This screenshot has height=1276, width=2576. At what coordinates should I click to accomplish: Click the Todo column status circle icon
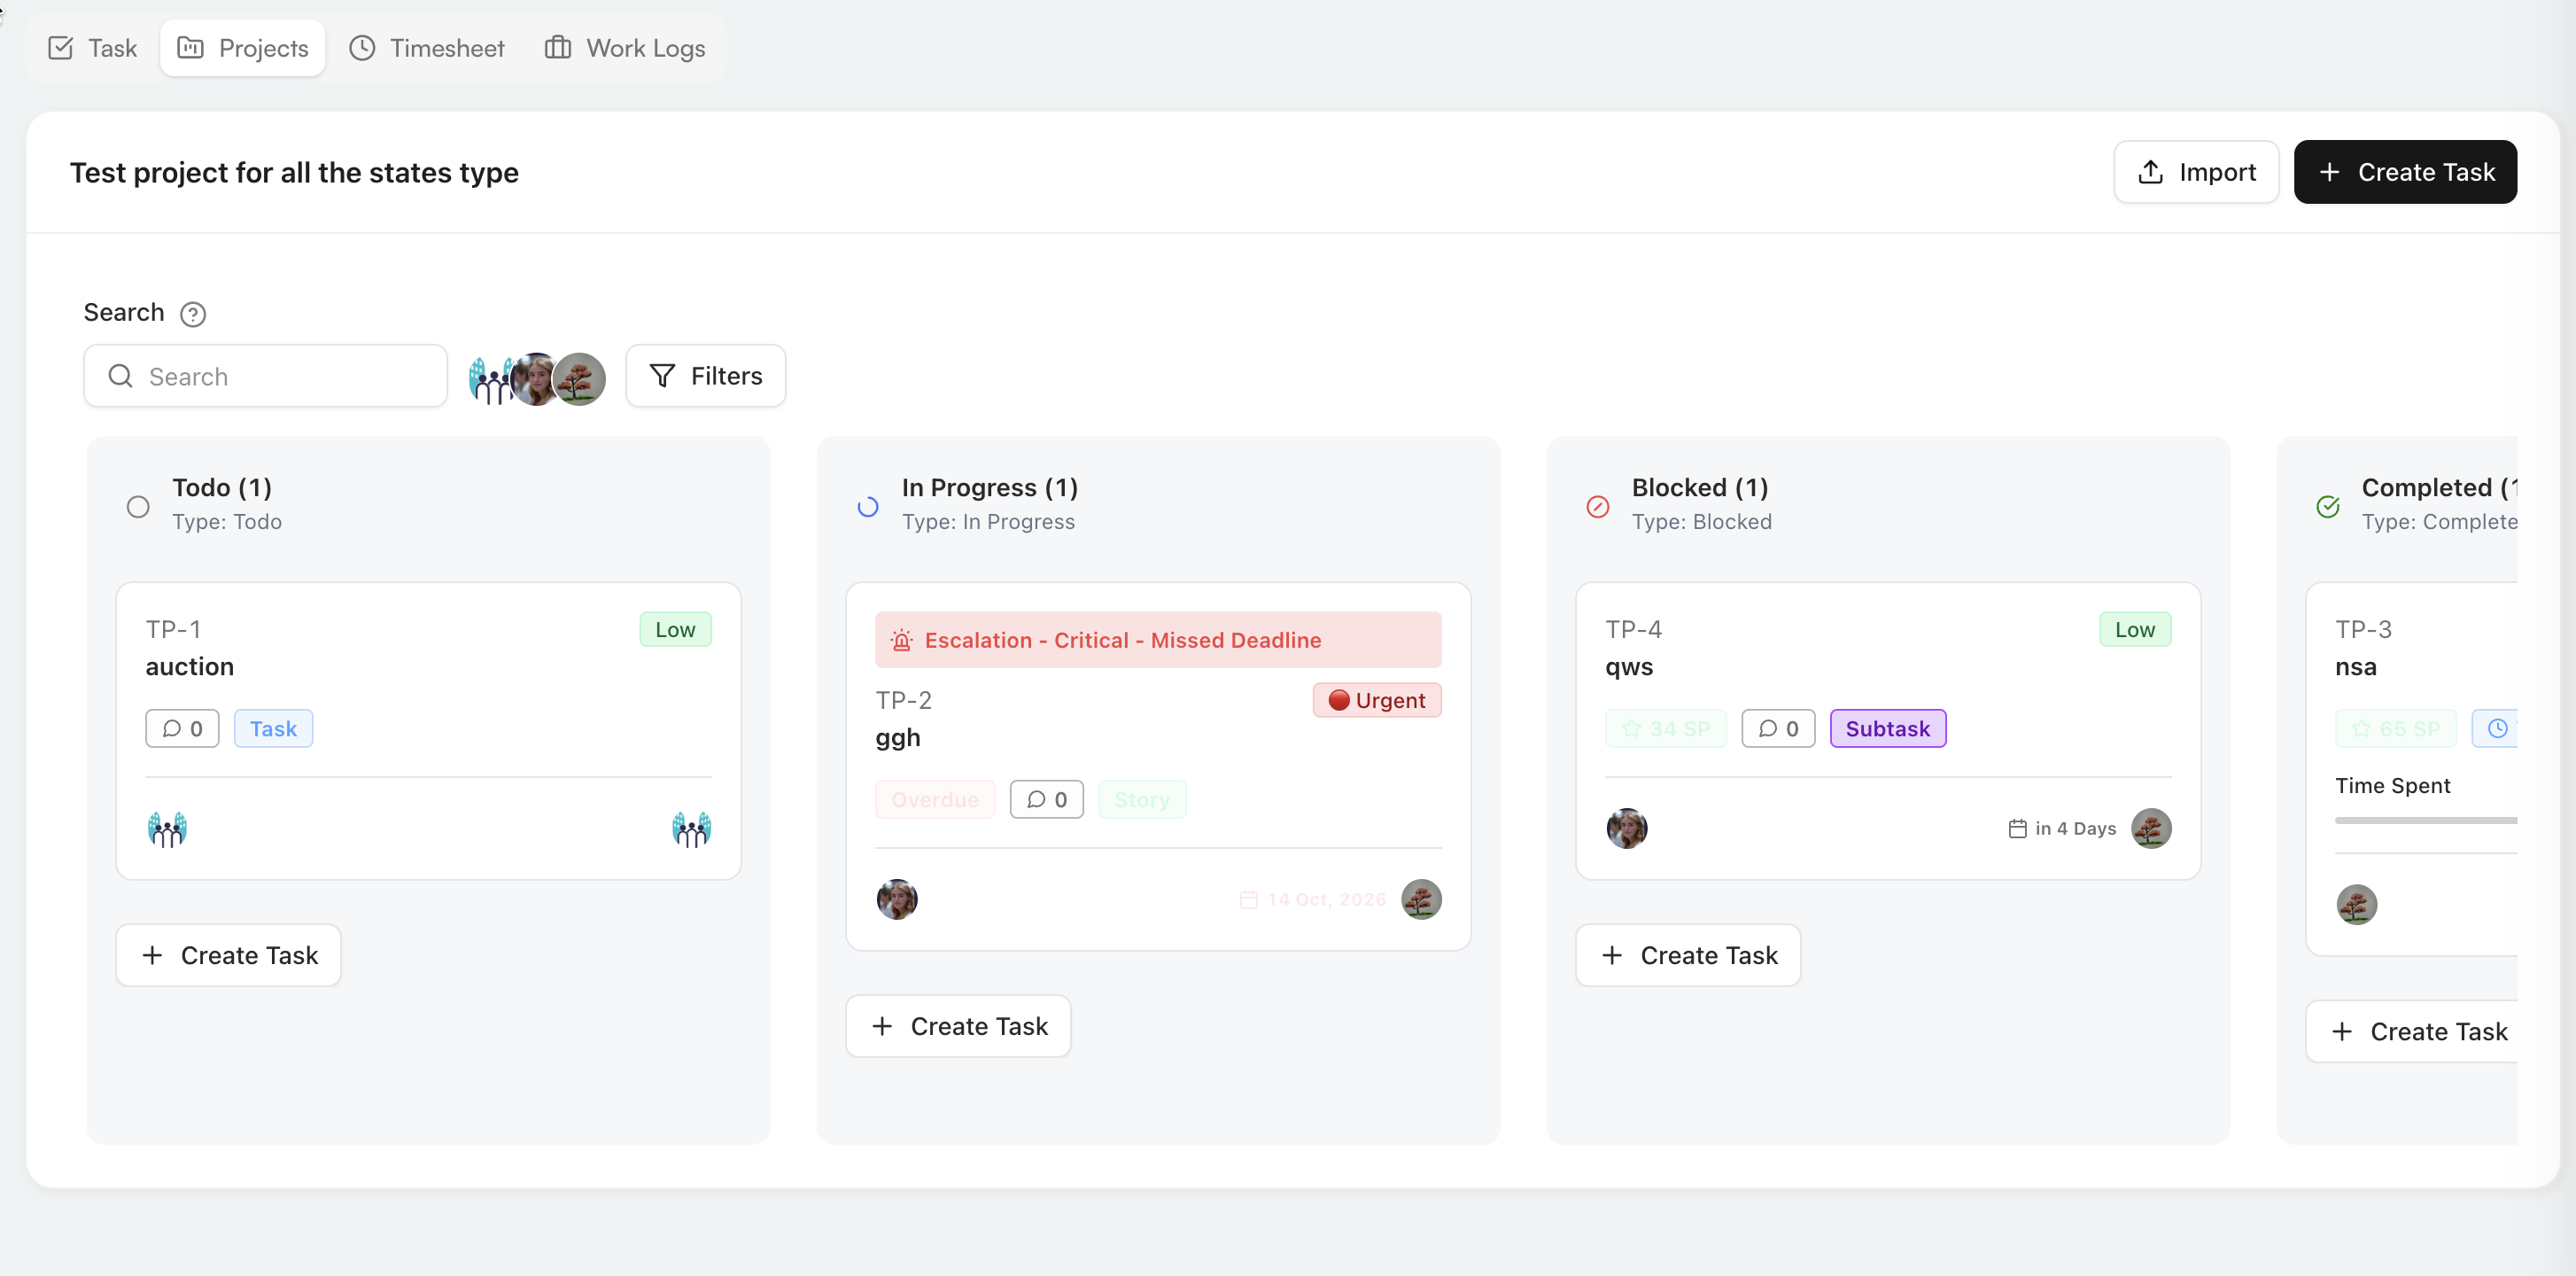[x=138, y=506]
